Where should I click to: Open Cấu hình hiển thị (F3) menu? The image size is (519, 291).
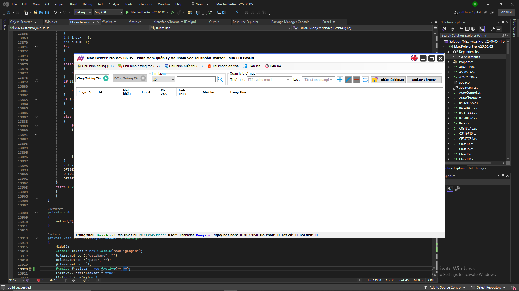point(184,66)
